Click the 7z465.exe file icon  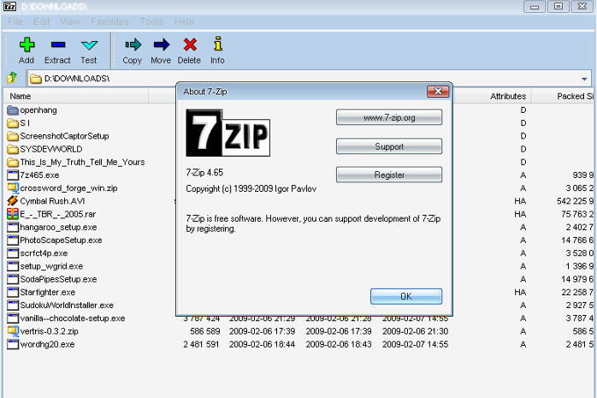tap(13, 175)
